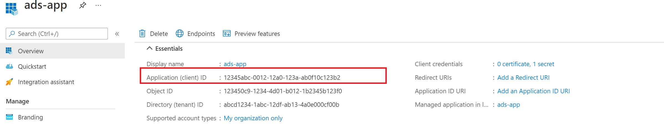Collapse the Essentials section
Viewport: 664px width, 128px height.
[x=149, y=49]
